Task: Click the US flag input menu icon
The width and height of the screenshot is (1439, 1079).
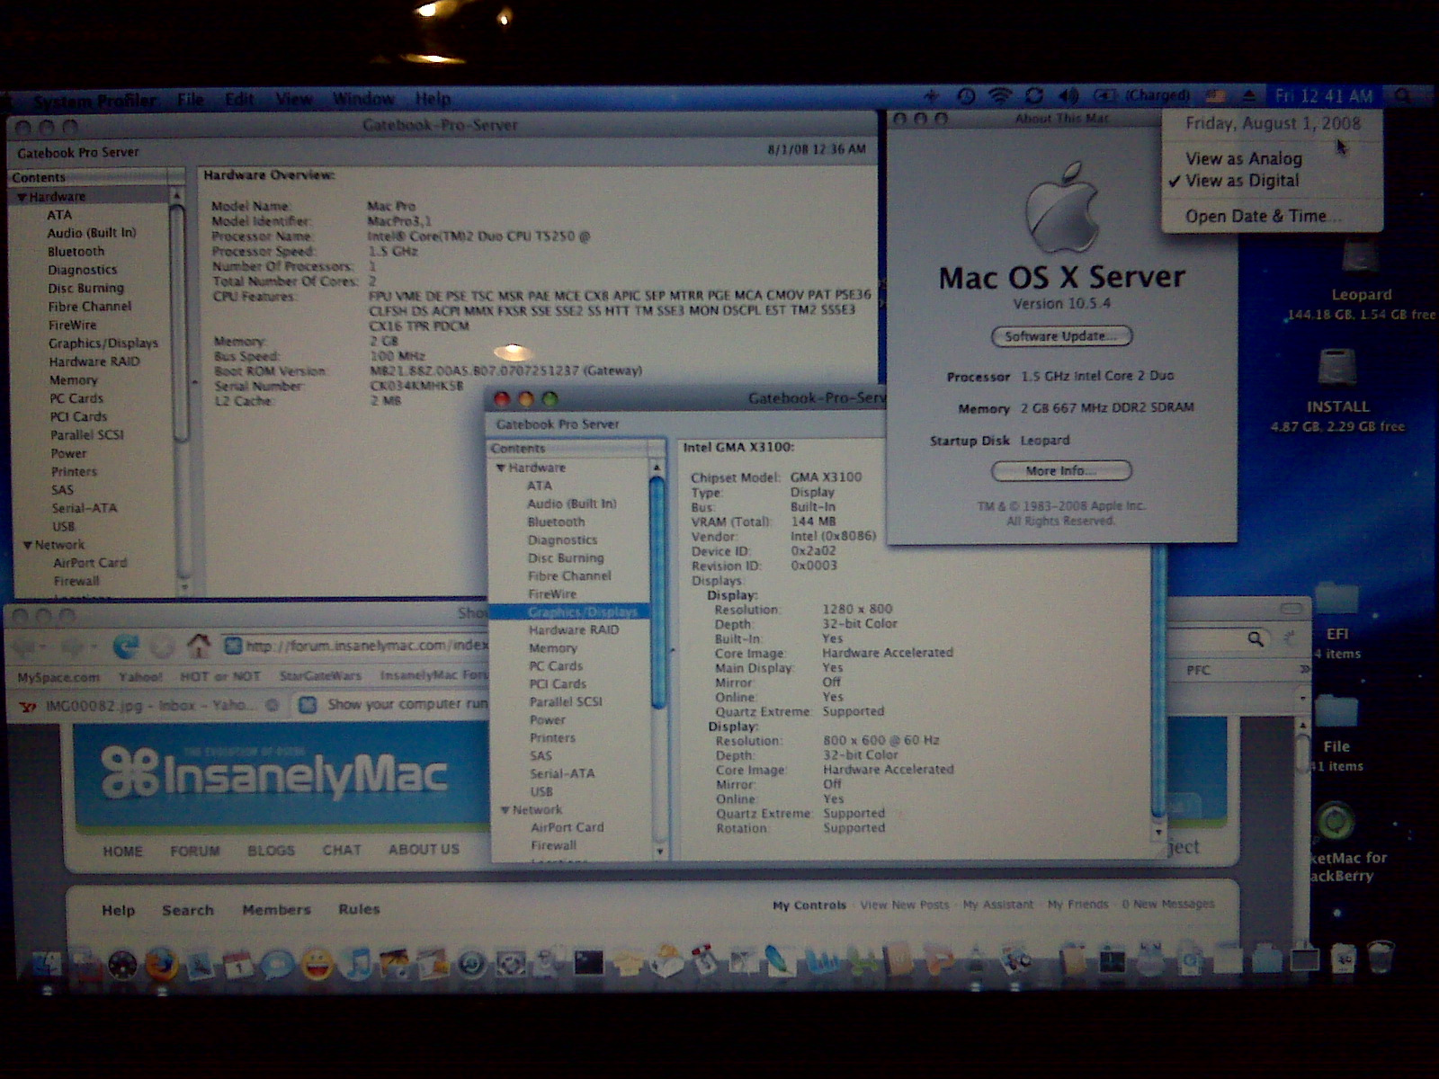Action: point(1216,96)
